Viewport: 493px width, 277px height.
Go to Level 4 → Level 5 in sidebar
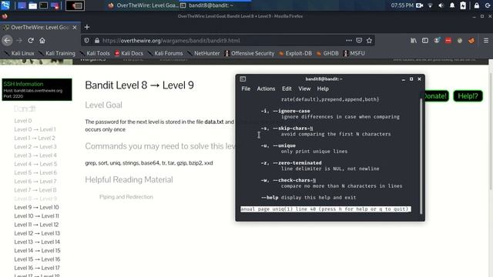point(35,164)
